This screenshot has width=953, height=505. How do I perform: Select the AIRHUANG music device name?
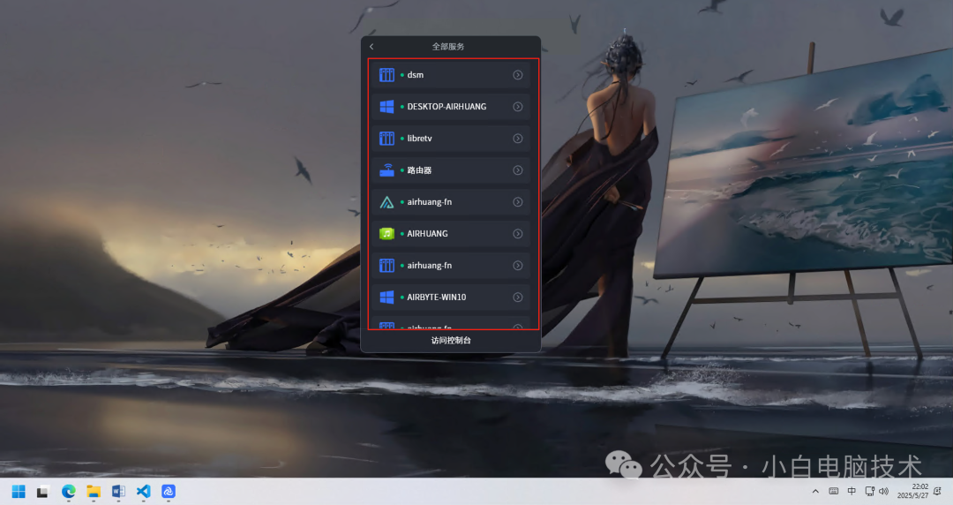click(427, 234)
